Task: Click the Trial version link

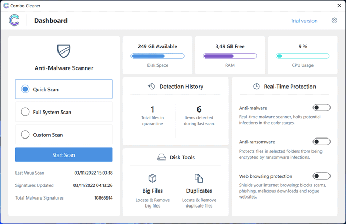Action: (x=304, y=21)
